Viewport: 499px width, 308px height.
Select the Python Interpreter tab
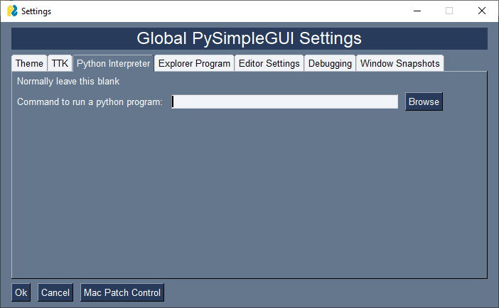pyautogui.click(x=113, y=63)
